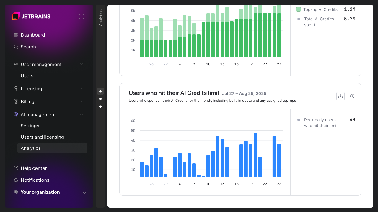Expand the Licensing section chevron
Image resolution: width=378 pixels, height=212 pixels.
coord(82,88)
